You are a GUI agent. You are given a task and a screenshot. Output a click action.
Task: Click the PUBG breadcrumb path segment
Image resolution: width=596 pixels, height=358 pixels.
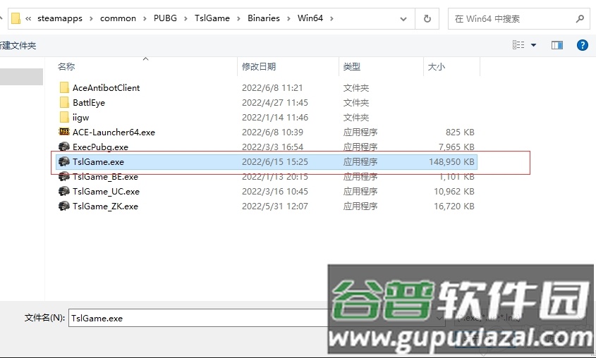(x=165, y=18)
